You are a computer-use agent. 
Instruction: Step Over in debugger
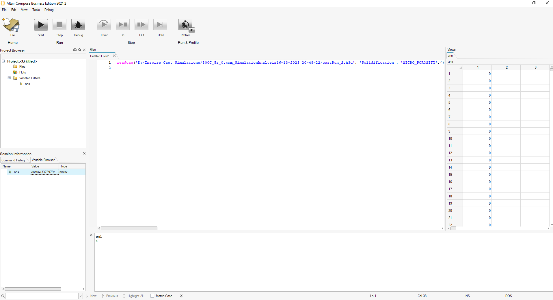[x=104, y=25]
